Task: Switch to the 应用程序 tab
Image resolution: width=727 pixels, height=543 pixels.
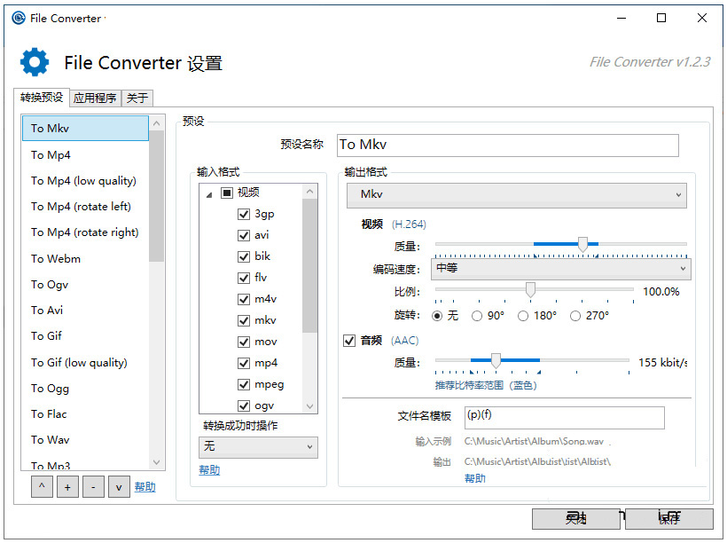Action: click(x=94, y=98)
